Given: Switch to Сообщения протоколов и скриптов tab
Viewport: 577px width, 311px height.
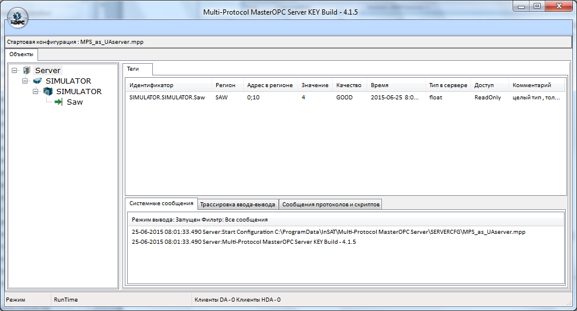Looking at the screenshot, I should coord(331,205).
